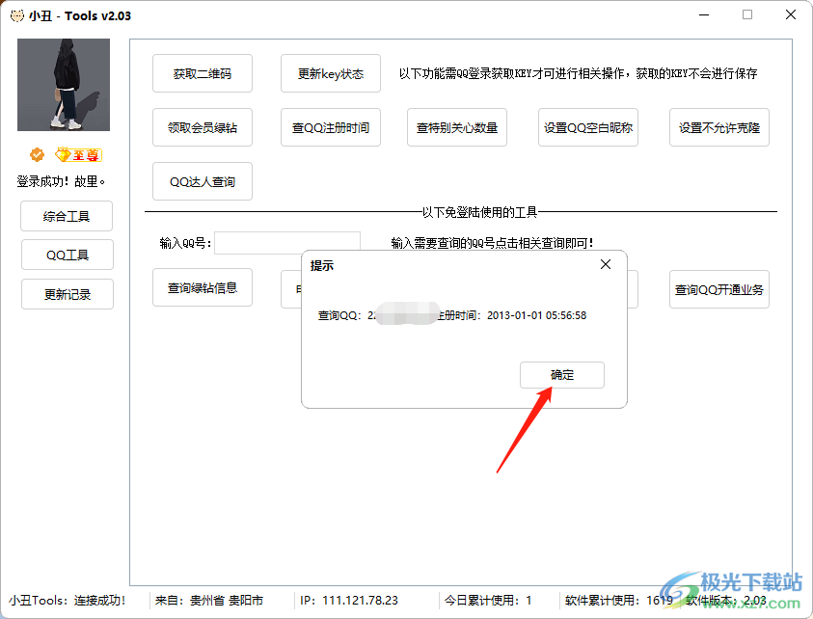Close the 小丑 Tools window
This screenshot has height=619, width=813.
coord(791,15)
